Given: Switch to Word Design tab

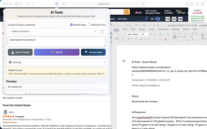Looking at the screenshot, I should (x=142, y=29).
